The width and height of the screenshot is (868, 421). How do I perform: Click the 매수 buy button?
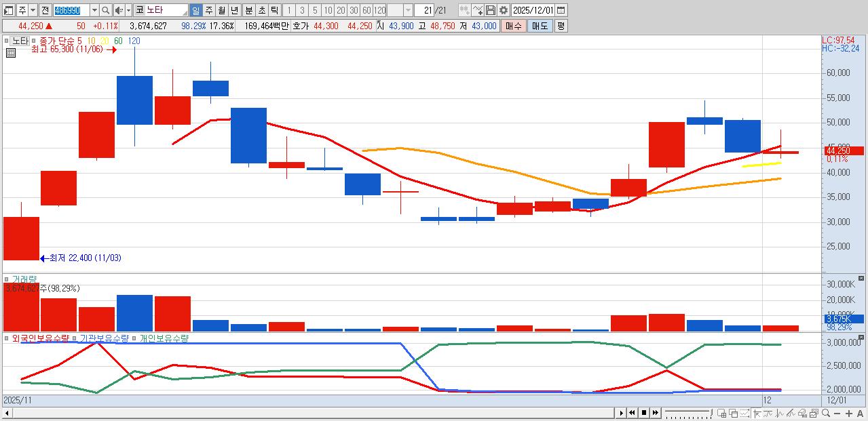click(x=513, y=26)
